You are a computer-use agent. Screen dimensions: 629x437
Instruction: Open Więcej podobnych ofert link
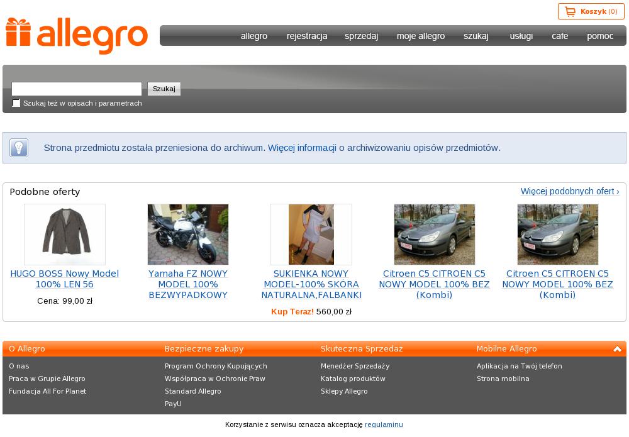tap(570, 191)
